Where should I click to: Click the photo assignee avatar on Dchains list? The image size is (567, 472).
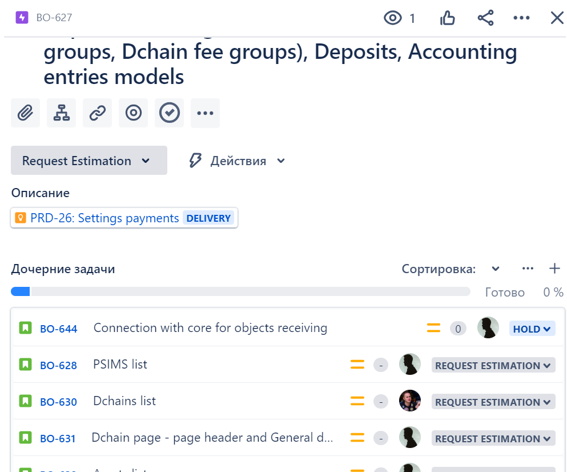(410, 401)
